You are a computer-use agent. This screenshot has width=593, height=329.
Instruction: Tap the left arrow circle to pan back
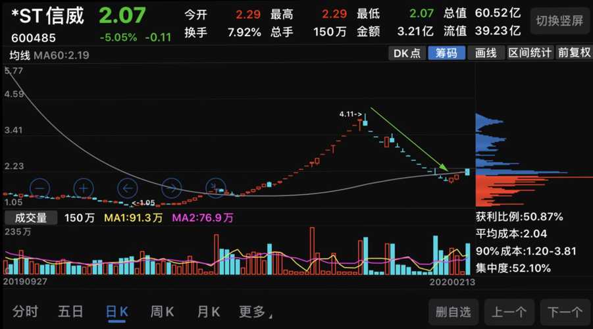coord(128,188)
